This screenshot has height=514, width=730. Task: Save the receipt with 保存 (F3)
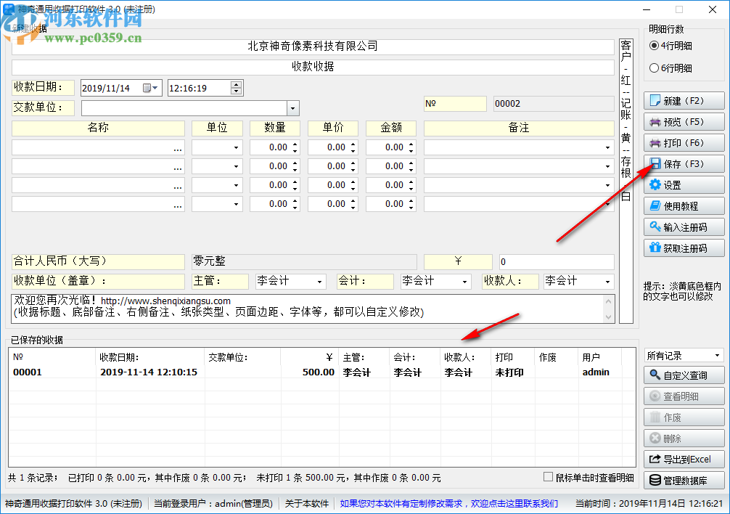[684, 163]
